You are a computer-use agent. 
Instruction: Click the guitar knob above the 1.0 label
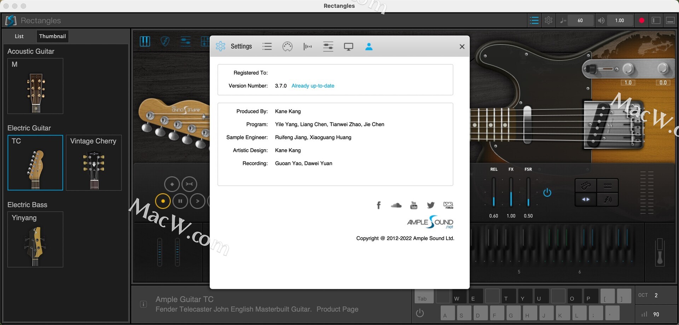(x=628, y=69)
